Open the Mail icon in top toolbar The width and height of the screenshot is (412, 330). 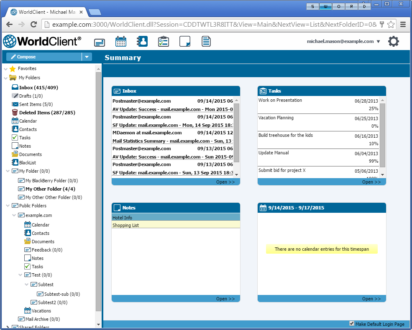[100, 42]
